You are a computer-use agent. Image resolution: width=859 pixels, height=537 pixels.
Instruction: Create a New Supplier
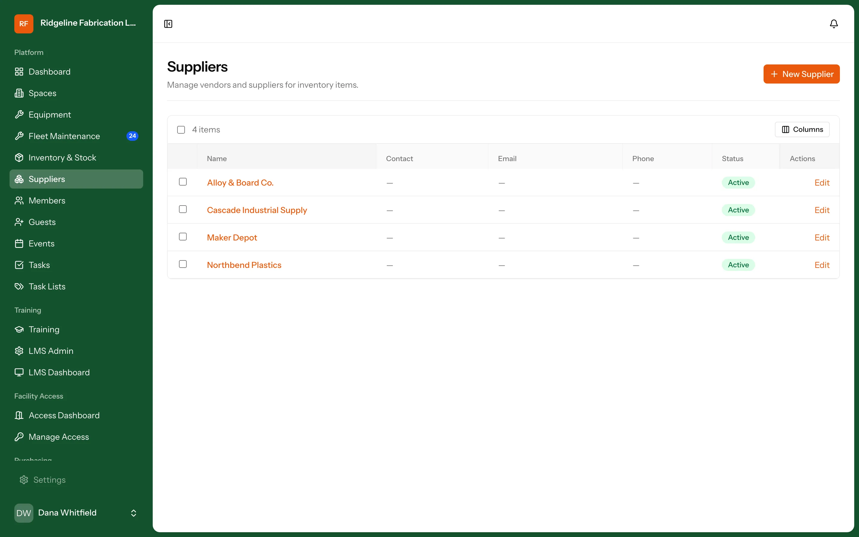pyautogui.click(x=801, y=74)
